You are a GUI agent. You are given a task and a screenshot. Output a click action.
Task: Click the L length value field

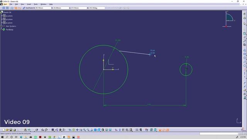click(x=79, y=8)
